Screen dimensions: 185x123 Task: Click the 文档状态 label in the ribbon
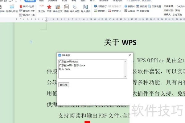169,10
